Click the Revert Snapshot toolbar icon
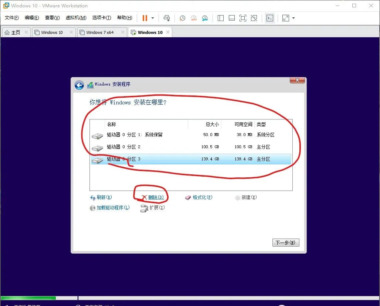380x306 pixels. point(193,18)
